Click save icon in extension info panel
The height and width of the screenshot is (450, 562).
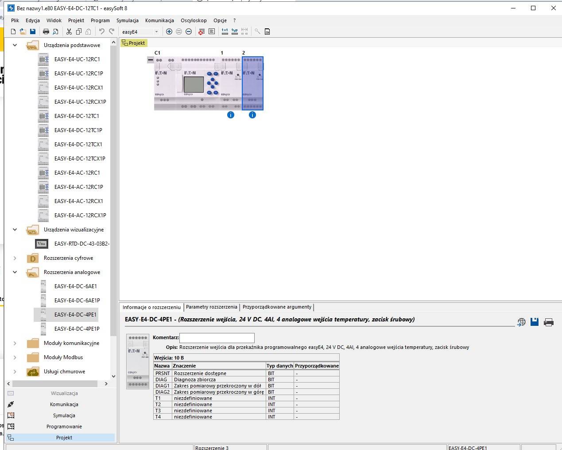tap(535, 322)
